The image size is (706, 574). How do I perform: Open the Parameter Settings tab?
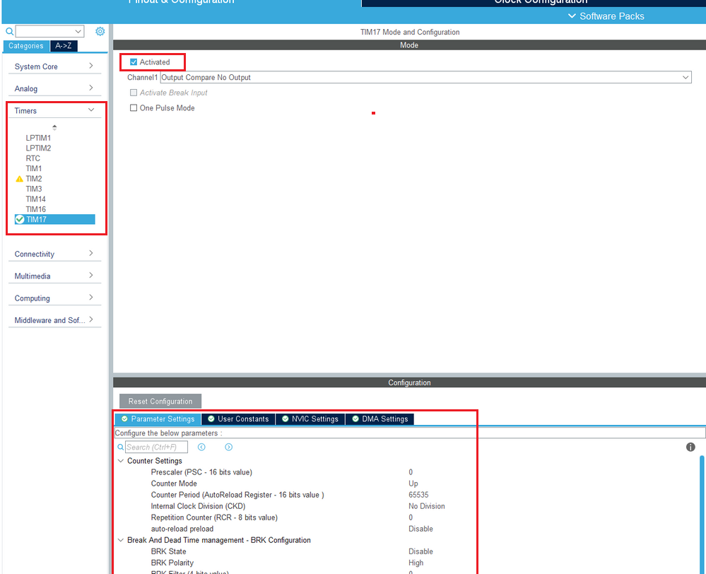158,419
